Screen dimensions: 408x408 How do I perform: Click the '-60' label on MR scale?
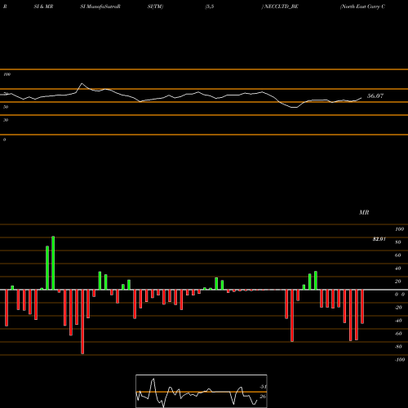point(398,334)
